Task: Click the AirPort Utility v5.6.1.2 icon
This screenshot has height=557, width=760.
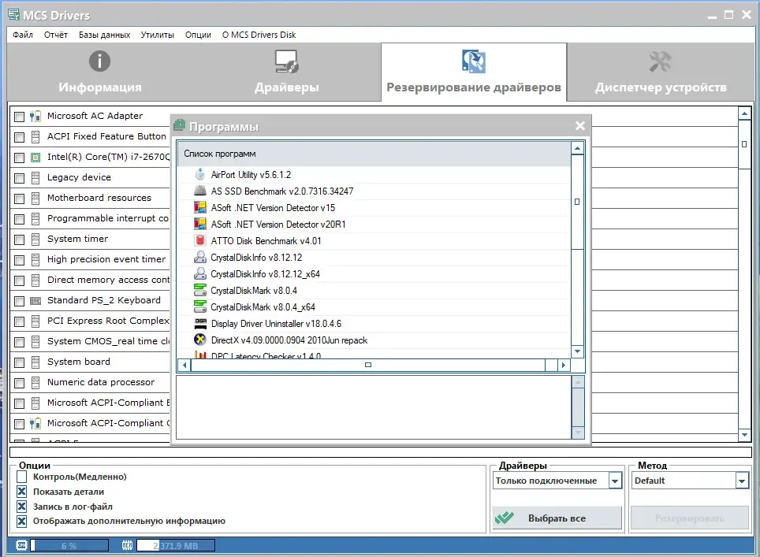Action: 199,174
